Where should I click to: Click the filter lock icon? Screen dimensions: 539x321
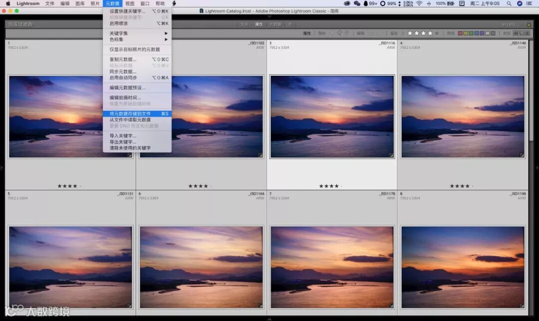click(x=529, y=24)
